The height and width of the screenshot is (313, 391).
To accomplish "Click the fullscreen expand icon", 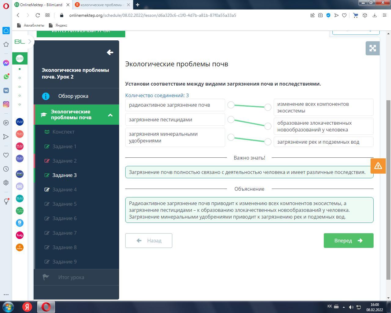I will click(372, 48).
